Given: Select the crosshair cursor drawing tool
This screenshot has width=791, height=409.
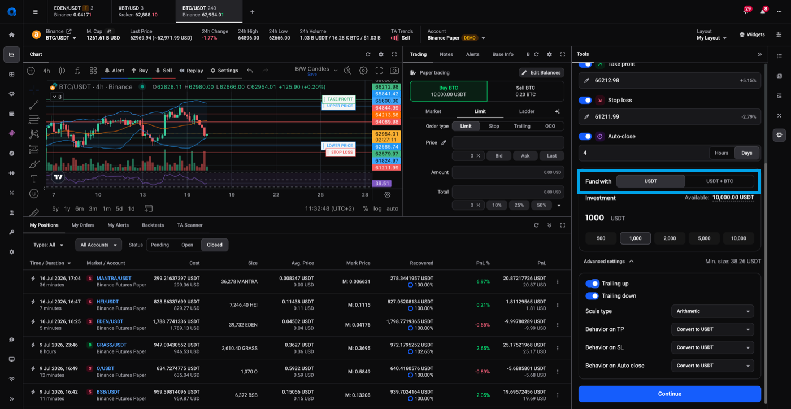Looking at the screenshot, I should point(34,89).
